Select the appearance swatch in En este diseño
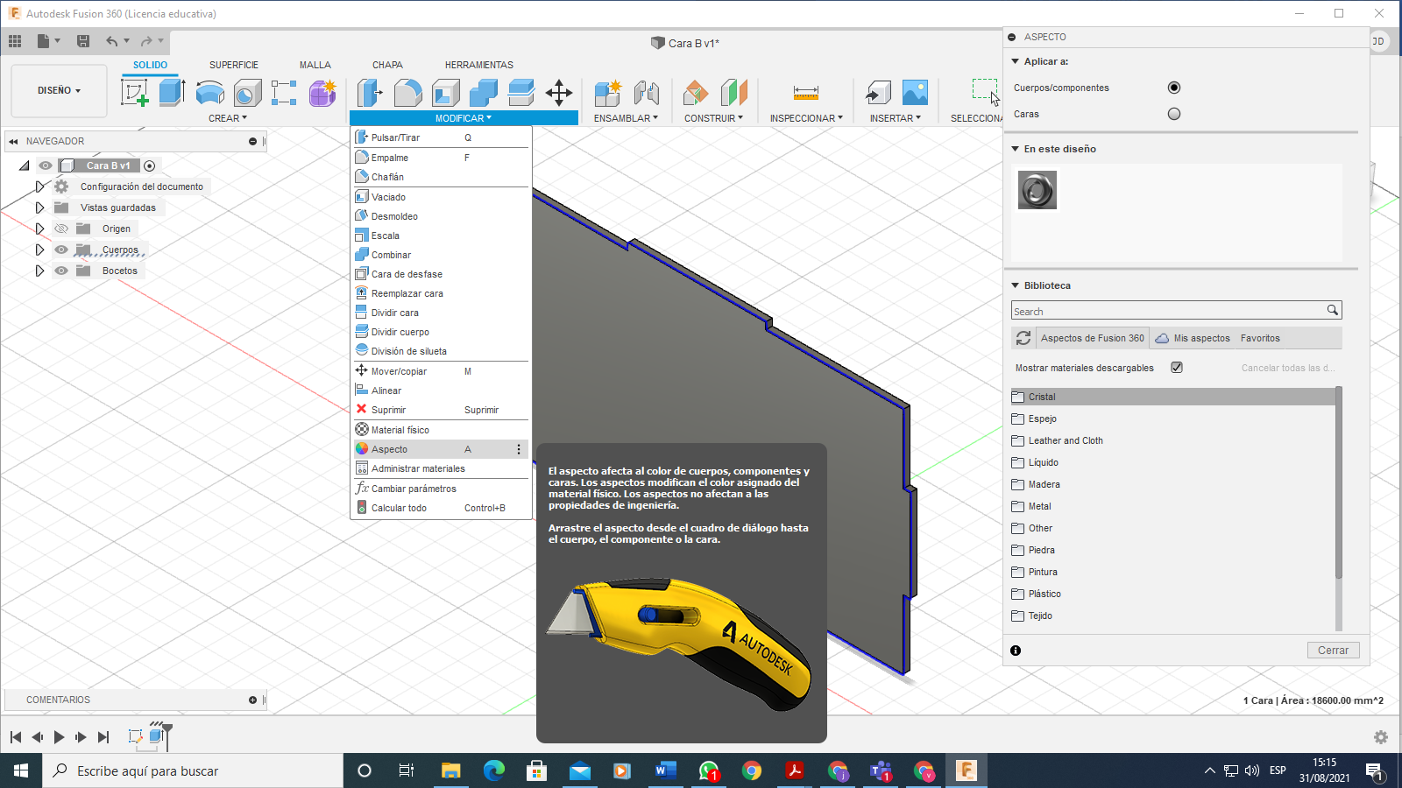 pyautogui.click(x=1037, y=190)
